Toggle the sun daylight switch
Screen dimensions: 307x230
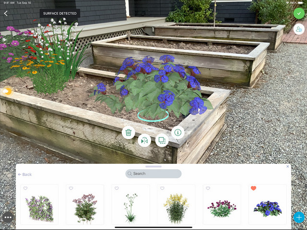[7, 91]
